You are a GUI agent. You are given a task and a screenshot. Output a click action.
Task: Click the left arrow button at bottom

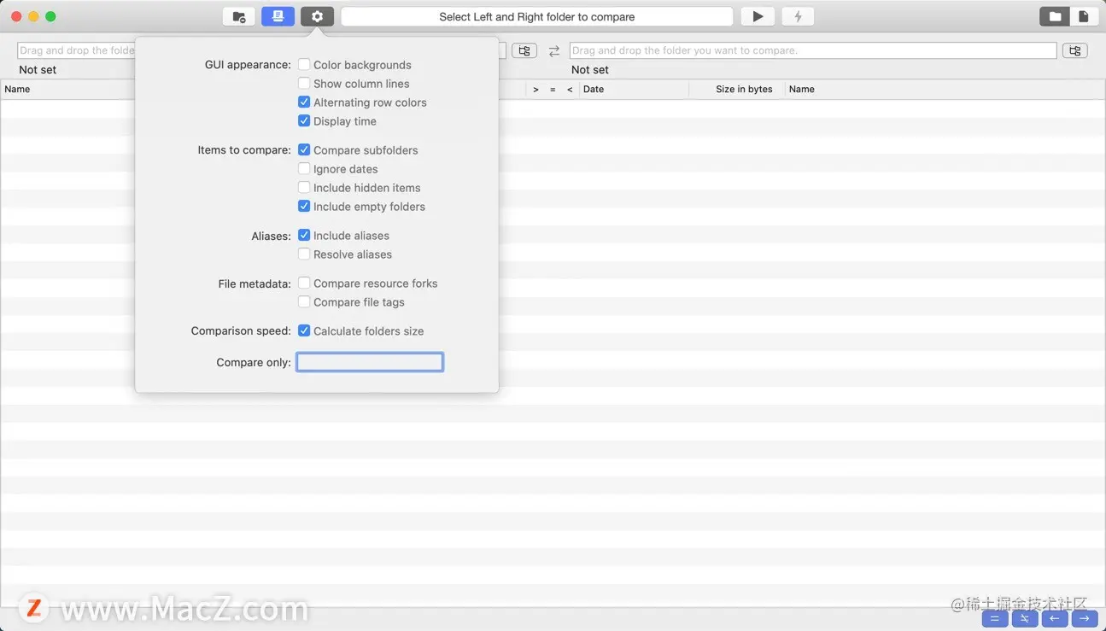[1055, 618]
